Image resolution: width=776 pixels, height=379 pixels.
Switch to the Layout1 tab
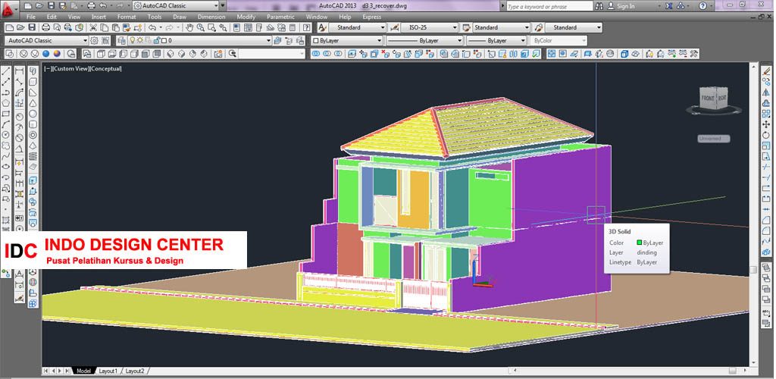point(108,371)
